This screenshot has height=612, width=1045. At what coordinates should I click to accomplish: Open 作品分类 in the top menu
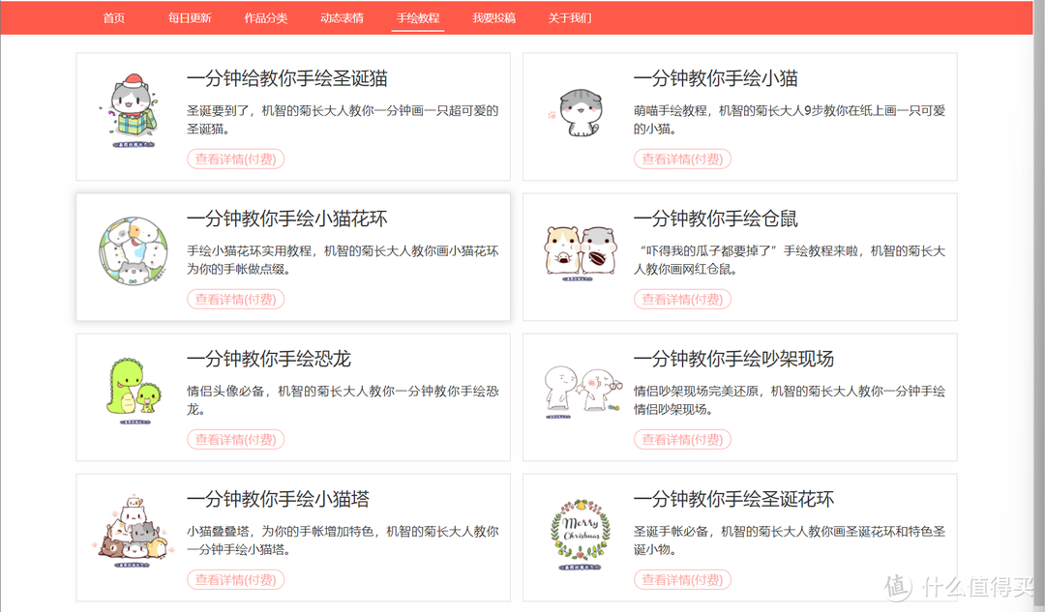coord(266,18)
